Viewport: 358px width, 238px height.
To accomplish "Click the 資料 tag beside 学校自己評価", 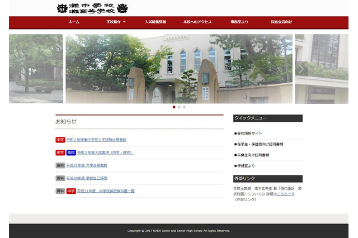I will click(60, 178).
